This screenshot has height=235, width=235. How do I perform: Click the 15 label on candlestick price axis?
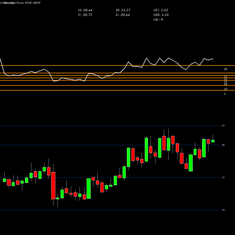point(223,177)
